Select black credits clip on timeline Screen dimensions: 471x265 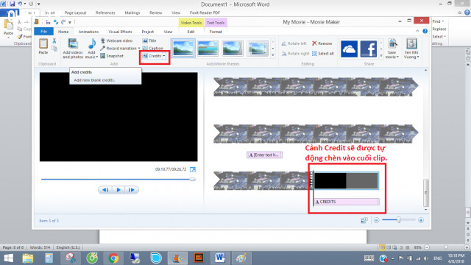[346, 180]
